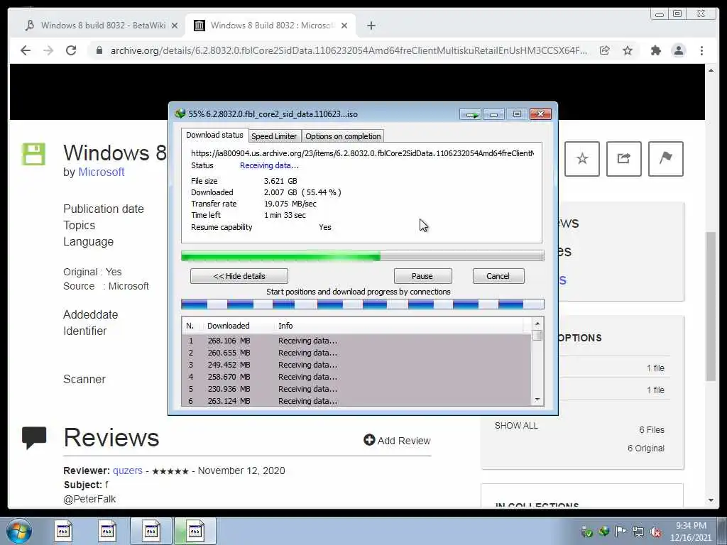Viewport: 727px width, 545px height.
Task: Select the Download status tab
Action: coord(214,135)
